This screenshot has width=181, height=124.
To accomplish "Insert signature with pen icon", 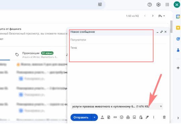I will pyautogui.click(x=147, y=117).
